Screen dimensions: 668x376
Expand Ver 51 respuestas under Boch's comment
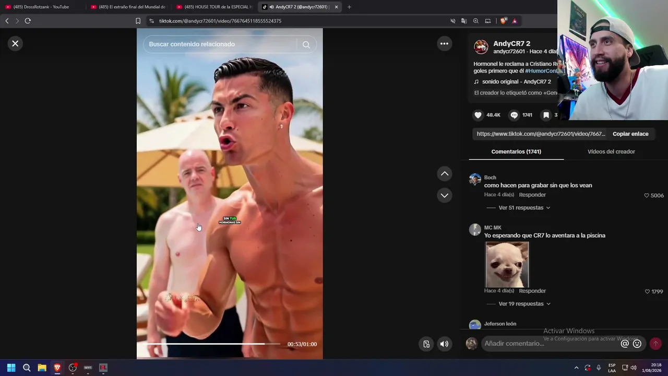[524, 208]
